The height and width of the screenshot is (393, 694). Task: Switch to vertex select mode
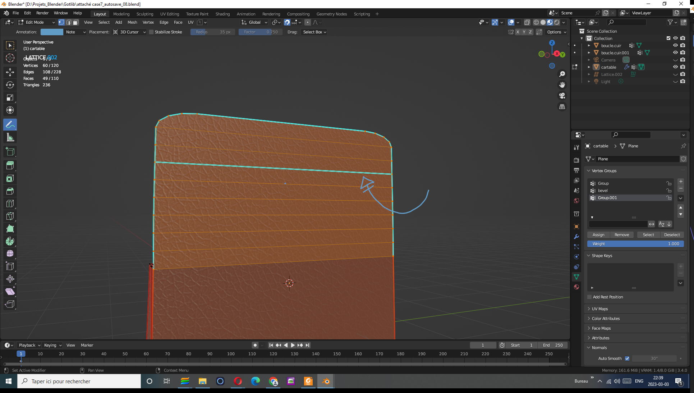[61, 22]
